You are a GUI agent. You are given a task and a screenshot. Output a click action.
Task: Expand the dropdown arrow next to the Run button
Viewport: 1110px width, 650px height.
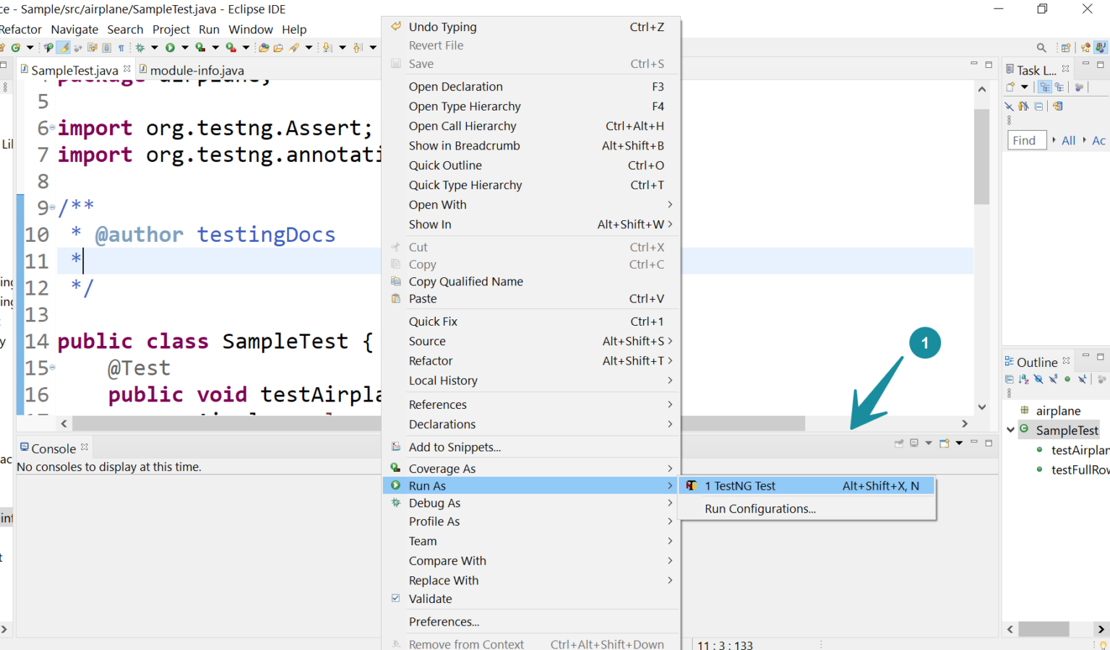coord(184,47)
